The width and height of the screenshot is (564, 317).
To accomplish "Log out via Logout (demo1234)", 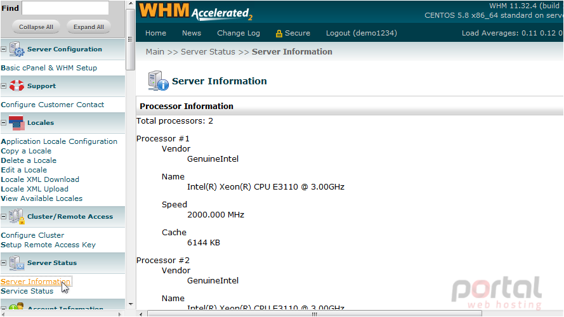I will pyautogui.click(x=362, y=33).
